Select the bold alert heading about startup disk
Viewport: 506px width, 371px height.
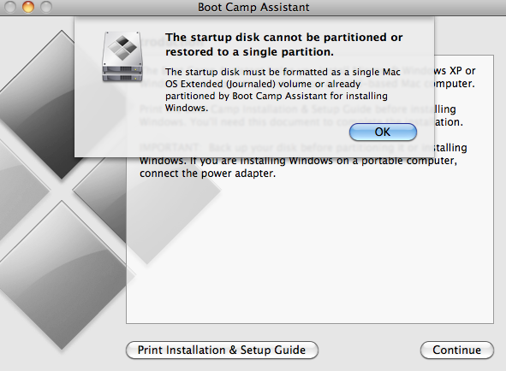point(284,44)
